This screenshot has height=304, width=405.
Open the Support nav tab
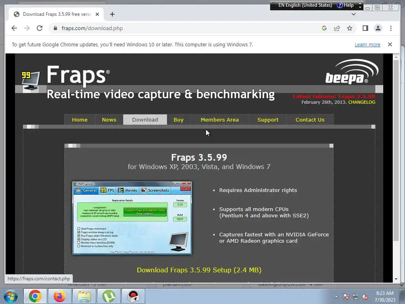tap(268, 120)
